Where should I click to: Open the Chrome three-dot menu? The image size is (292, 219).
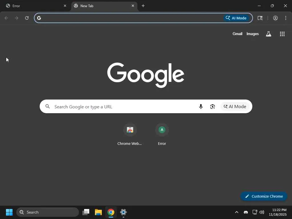pos(286,18)
